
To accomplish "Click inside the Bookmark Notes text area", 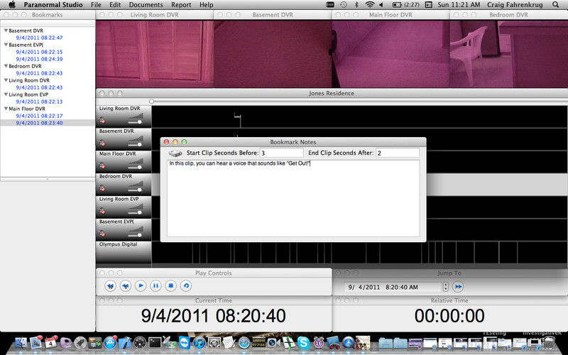I will 293,198.
